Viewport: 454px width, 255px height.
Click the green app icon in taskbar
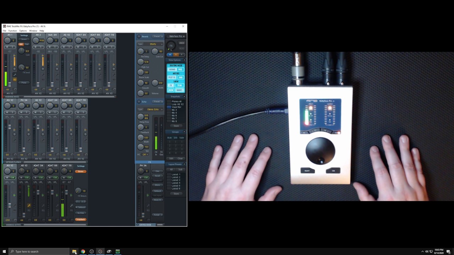[x=117, y=251]
